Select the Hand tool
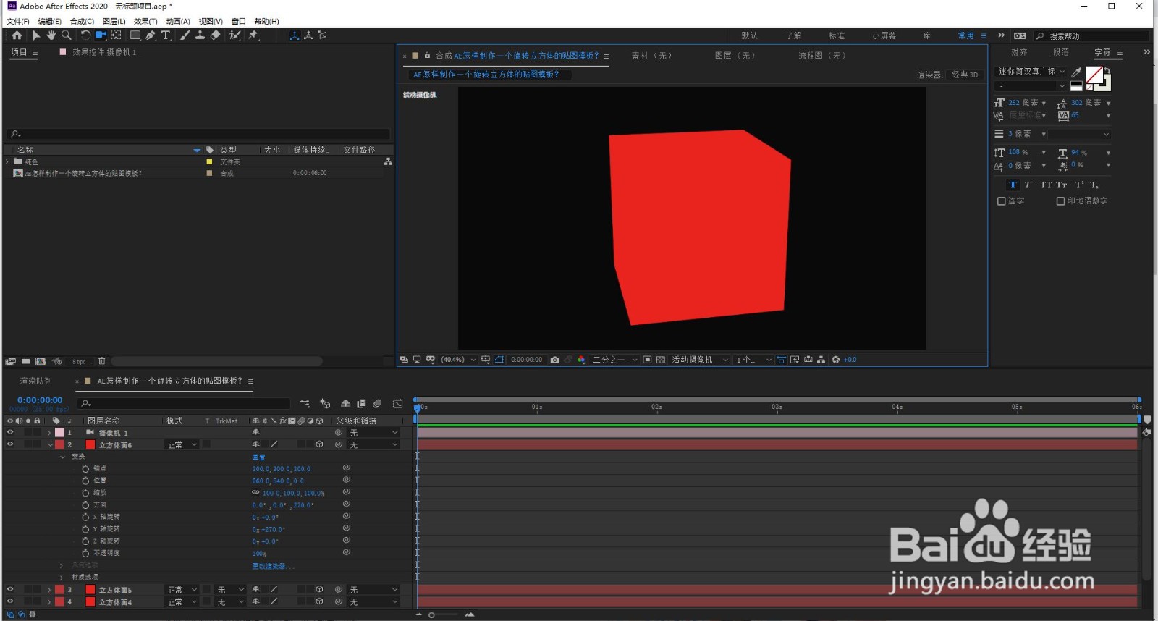This screenshot has width=1158, height=621. click(51, 35)
